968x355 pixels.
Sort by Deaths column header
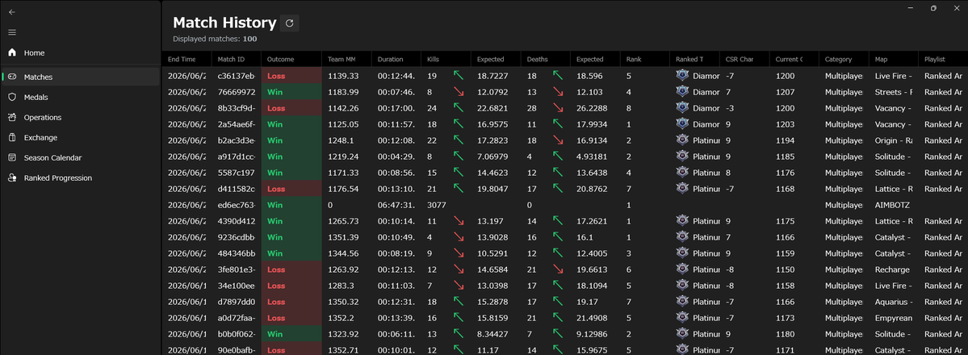545,59
